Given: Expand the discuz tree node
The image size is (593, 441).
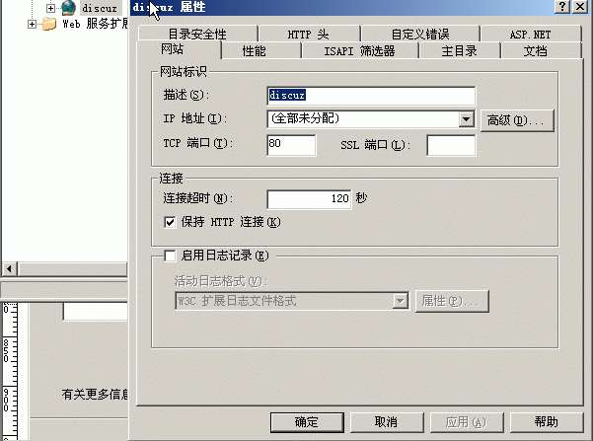Looking at the screenshot, I should pos(50,8).
